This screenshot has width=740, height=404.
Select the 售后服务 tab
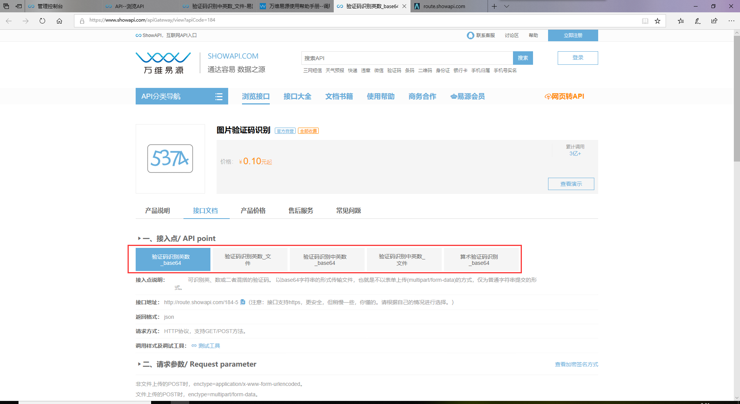coord(301,210)
